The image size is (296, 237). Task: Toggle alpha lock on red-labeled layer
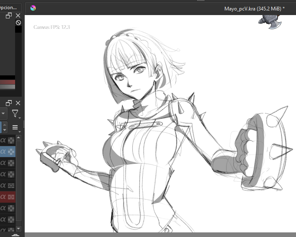[3, 197]
